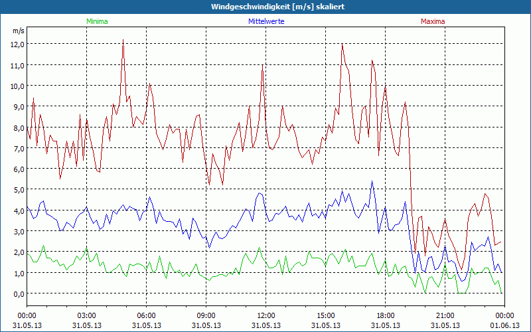The image size is (531, 332).
Task: Click the 10,0 y-axis value
Action: [x=19, y=86]
